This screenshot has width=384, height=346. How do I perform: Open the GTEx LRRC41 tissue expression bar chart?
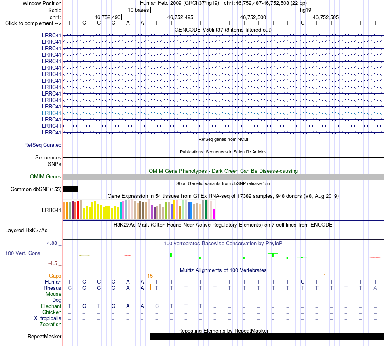click(139, 209)
